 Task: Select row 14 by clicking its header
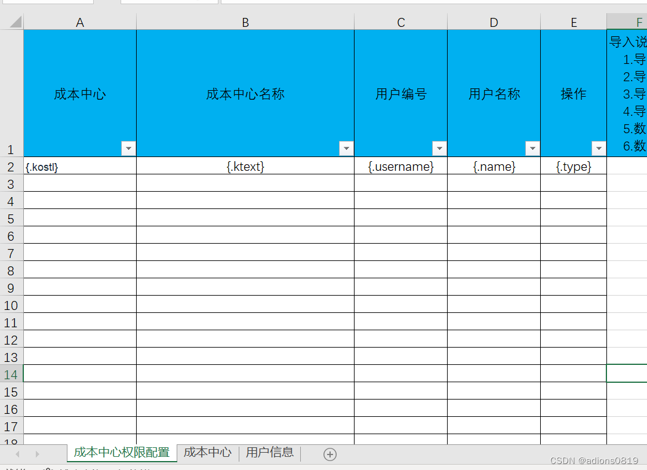[x=11, y=374]
